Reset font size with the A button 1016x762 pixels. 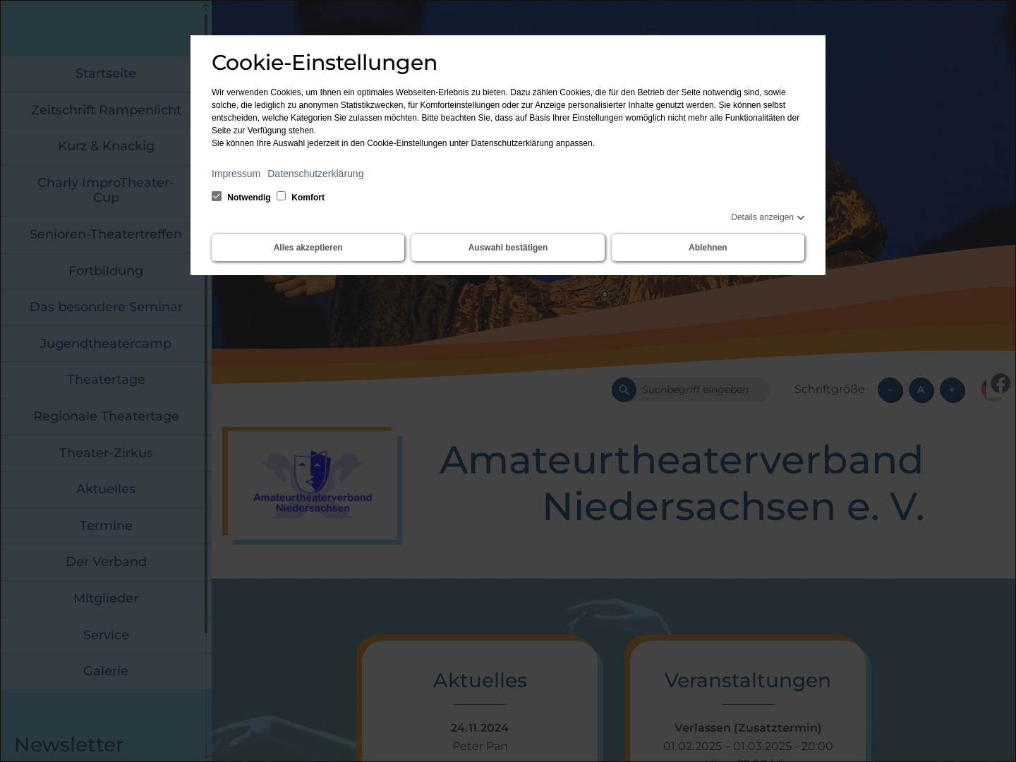[x=921, y=389]
